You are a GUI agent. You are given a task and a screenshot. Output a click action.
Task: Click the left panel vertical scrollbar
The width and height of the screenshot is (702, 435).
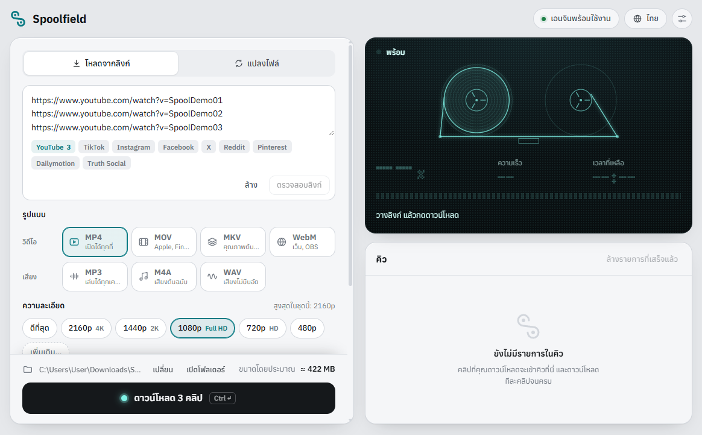coord(350,165)
